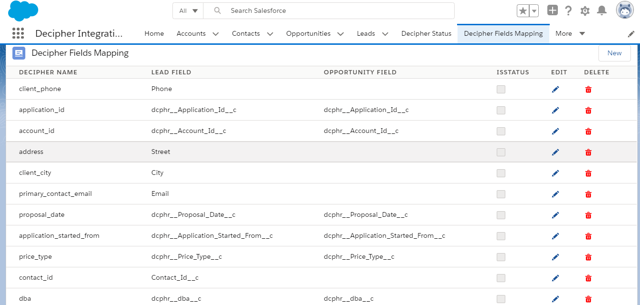The image size is (640, 305).
Task: Toggle IsStatus checkbox for client_phone
Action: pyautogui.click(x=501, y=90)
